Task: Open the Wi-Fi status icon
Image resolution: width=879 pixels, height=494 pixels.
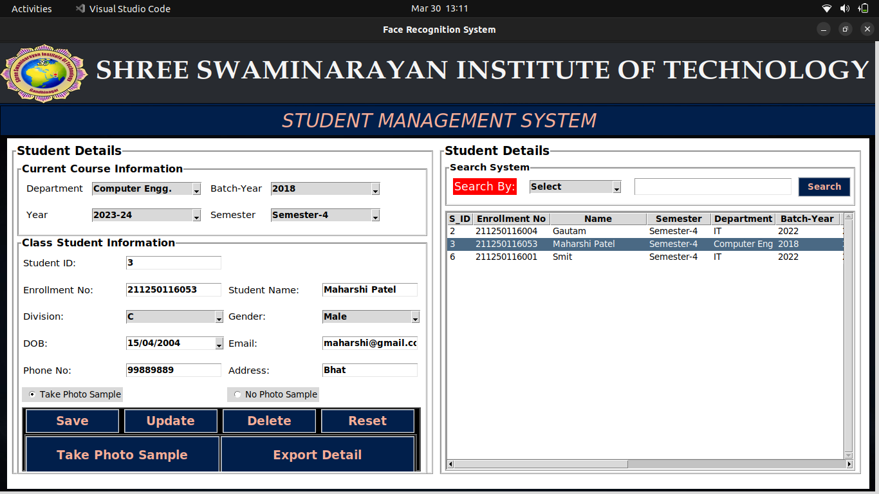Action: coord(827,8)
